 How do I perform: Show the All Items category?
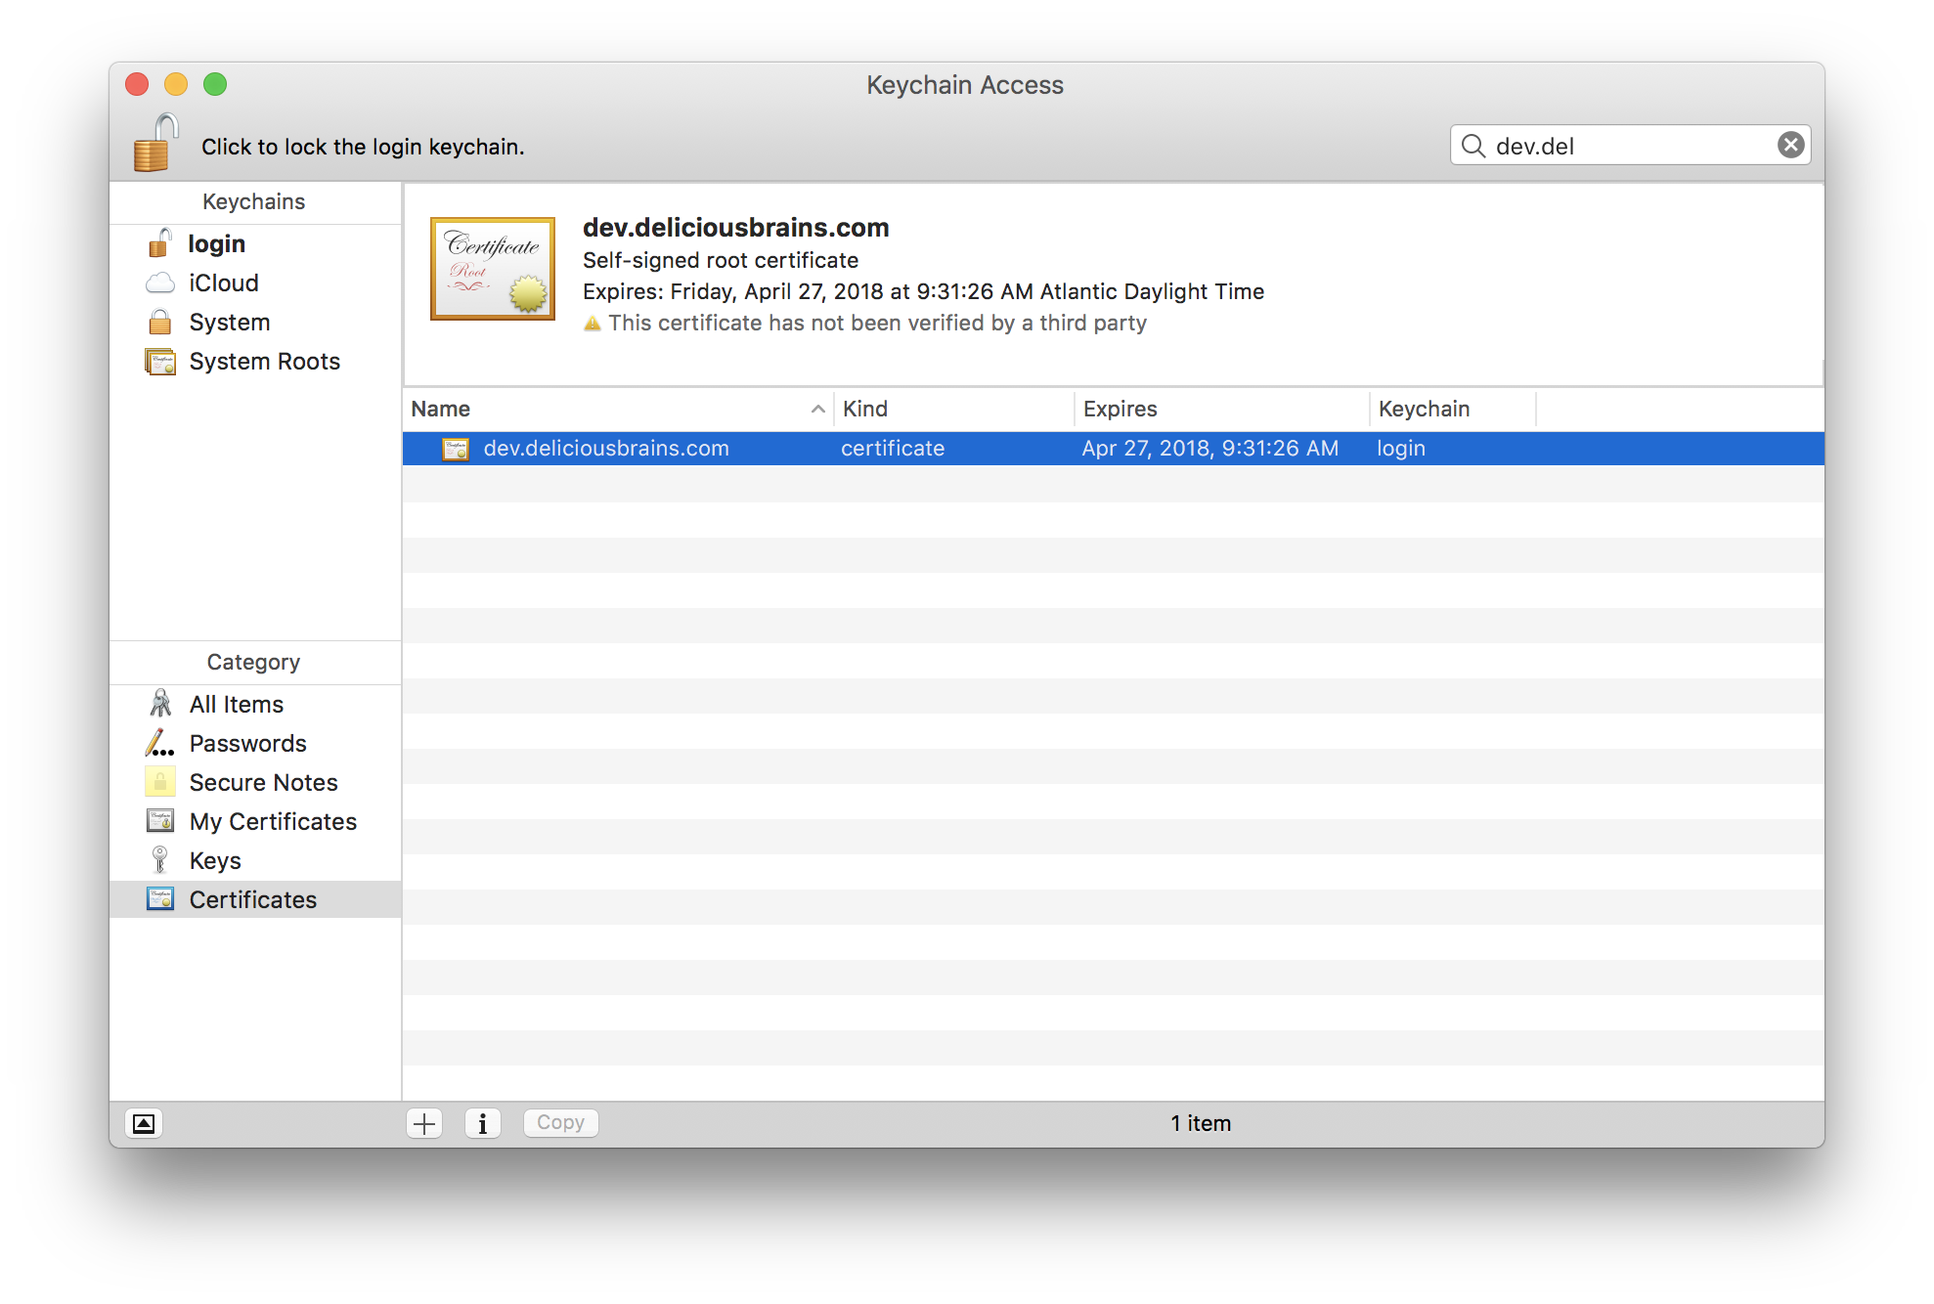point(255,705)
